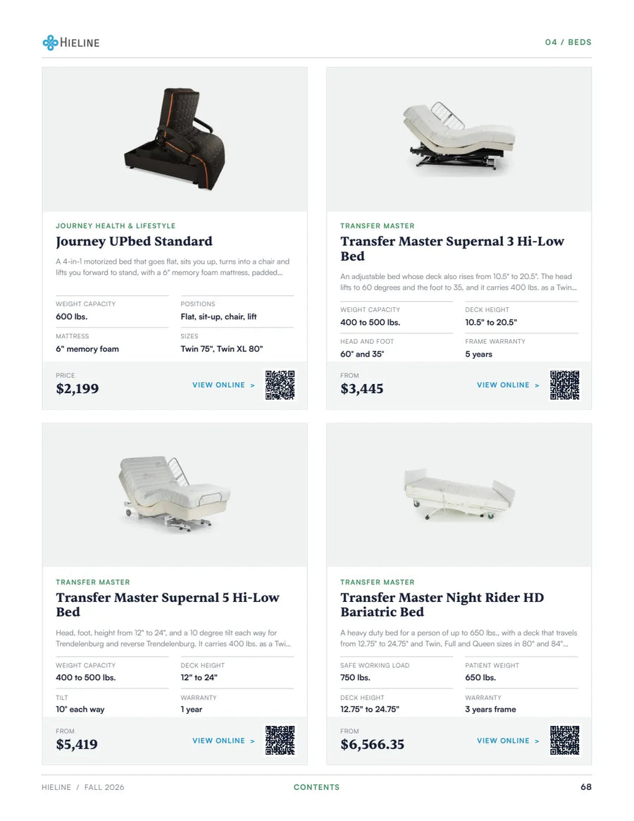
Task: Go to Contents link in footer
Action: point(316,787)
